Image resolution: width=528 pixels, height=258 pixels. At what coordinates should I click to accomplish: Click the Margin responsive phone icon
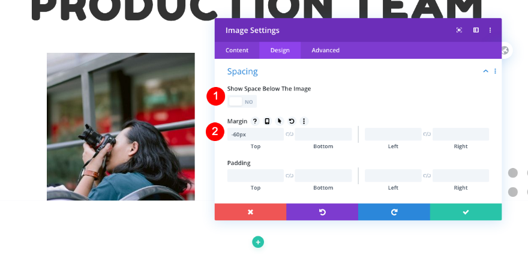pyautogui.click(x=267, y=121)
